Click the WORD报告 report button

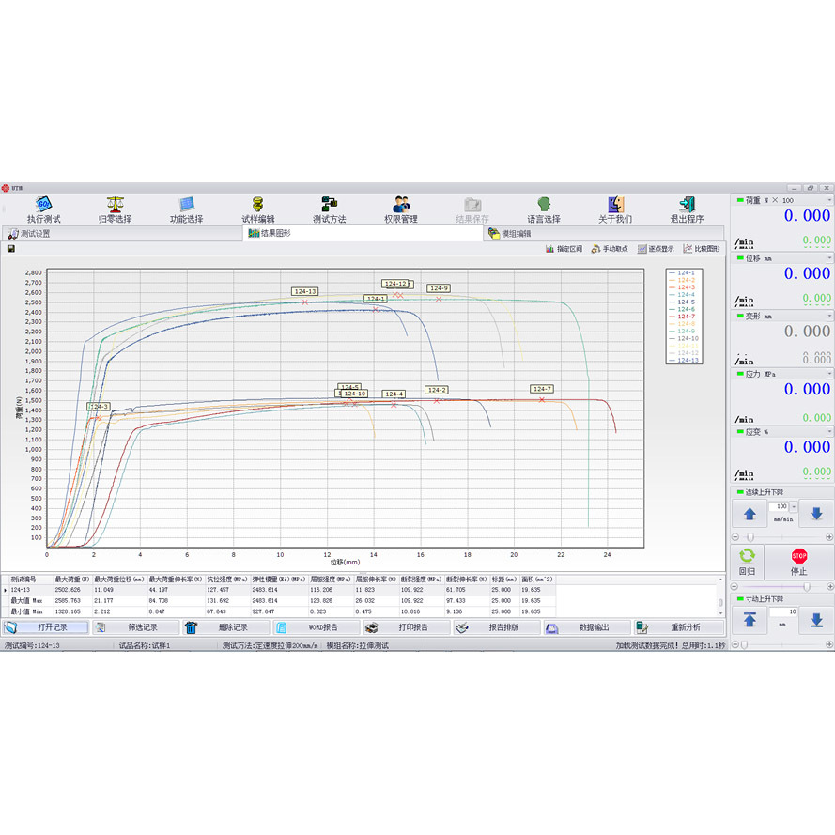pyautogui.click(x=317, y=627)
